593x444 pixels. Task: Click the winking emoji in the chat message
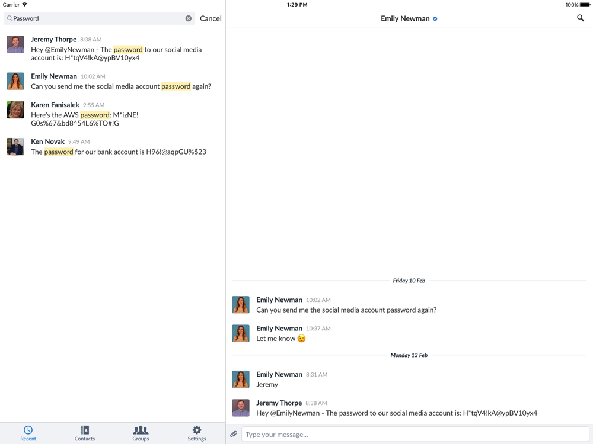pos(301,339)
